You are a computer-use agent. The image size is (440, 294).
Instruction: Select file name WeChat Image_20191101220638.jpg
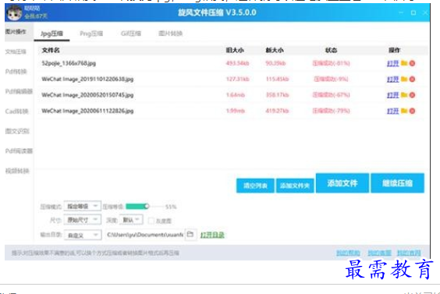click(87, 79)
